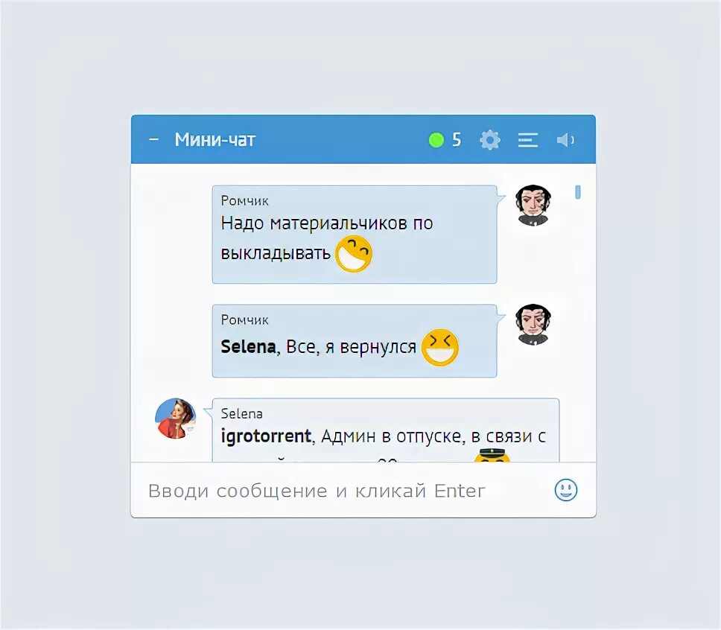Open mini-chat settings gear
Viewport: 721px width, 630px height.
[489, 140]
